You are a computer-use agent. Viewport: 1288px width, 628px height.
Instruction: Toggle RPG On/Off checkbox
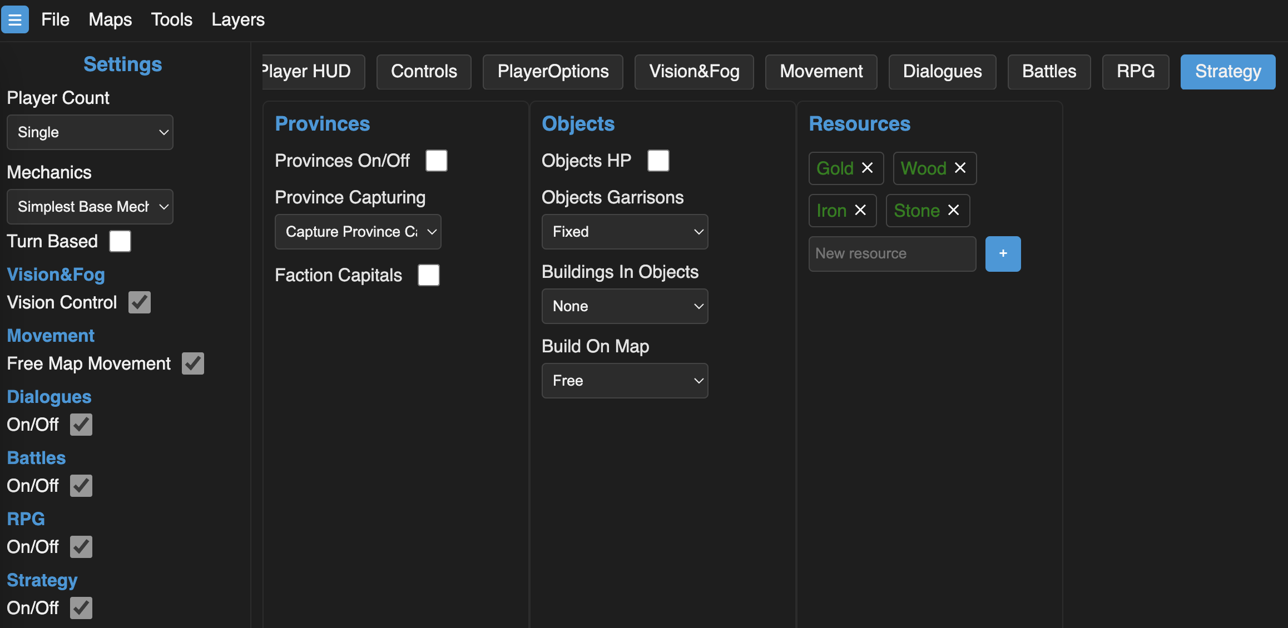81,547
